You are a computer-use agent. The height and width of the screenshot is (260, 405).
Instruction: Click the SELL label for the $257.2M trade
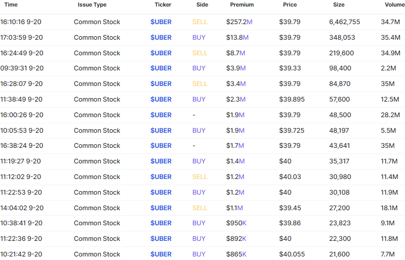199,22
